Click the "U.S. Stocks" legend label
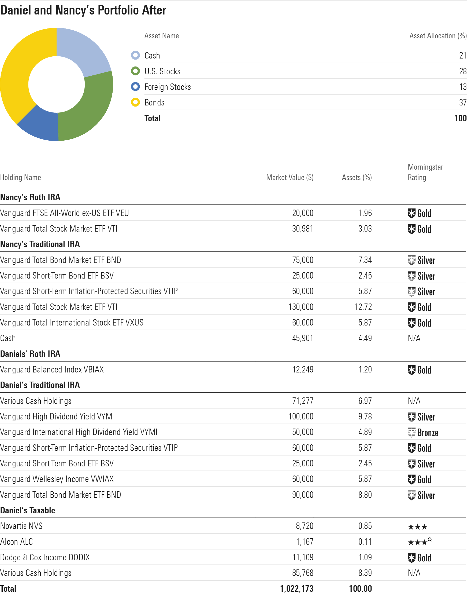The width and height of the screenshot is (467, 596). point(162,71)
